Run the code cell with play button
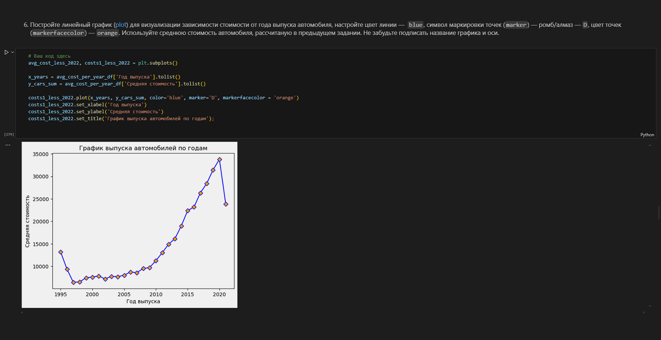Viewport: 661px width, 340px height. (6, 52)
